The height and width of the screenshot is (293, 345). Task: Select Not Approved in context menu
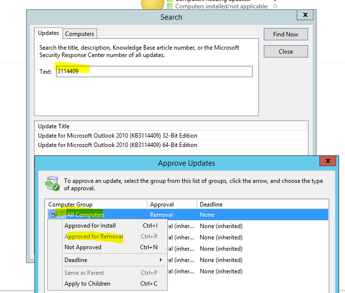click(x=108, y=247)
